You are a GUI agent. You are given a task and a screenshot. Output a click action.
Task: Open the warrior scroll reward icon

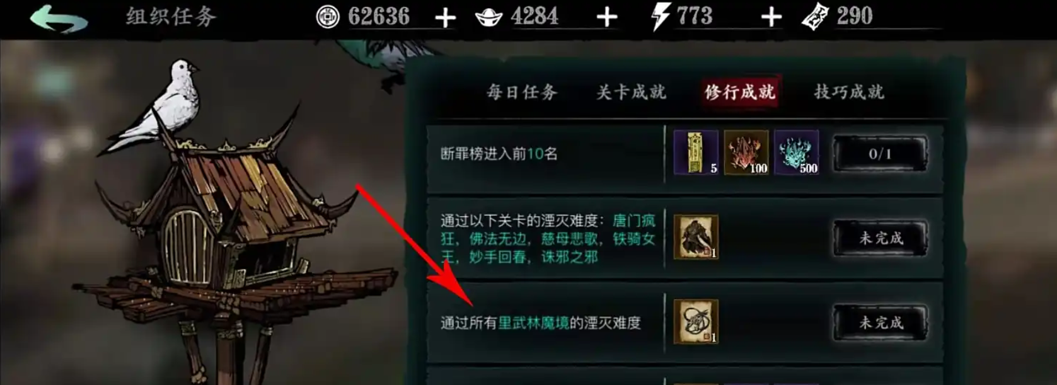(x=696, y=237)
